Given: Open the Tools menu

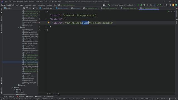Looking at the screenshot, I should click(46, 2).
